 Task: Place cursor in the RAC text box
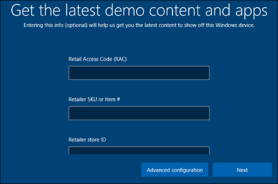pos(139,73)
